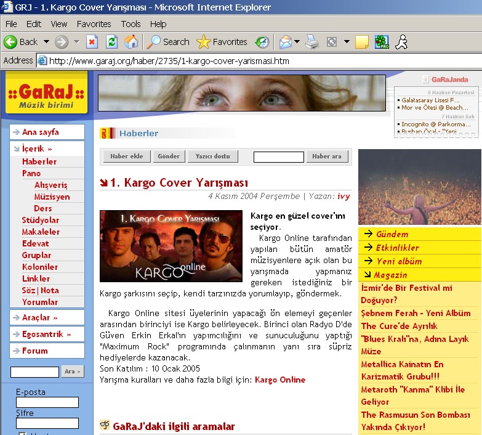This screenshot has width=482, height=435.
Task: Click the green flower PRO toolbar icon
Action: pos(382,42)
